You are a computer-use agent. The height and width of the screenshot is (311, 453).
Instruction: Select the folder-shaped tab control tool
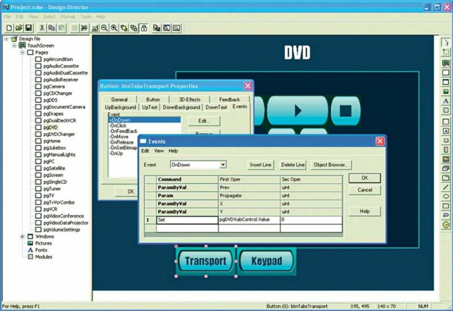pos(446,178)
